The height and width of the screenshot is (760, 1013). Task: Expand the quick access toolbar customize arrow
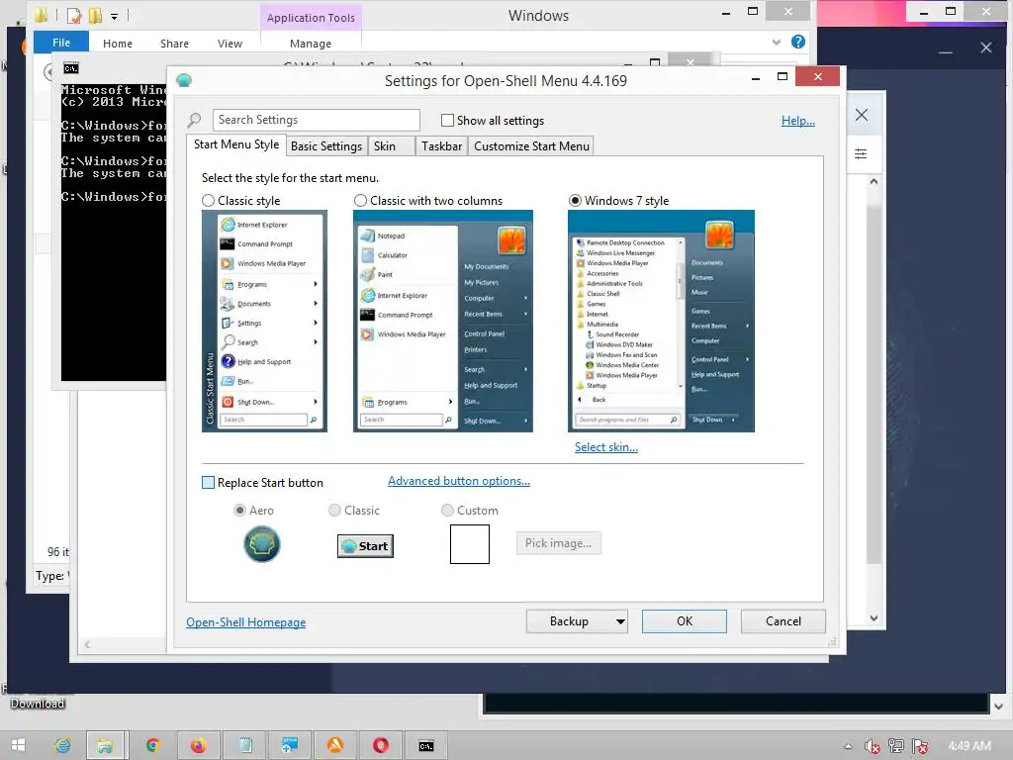click(x=115, y=16)
